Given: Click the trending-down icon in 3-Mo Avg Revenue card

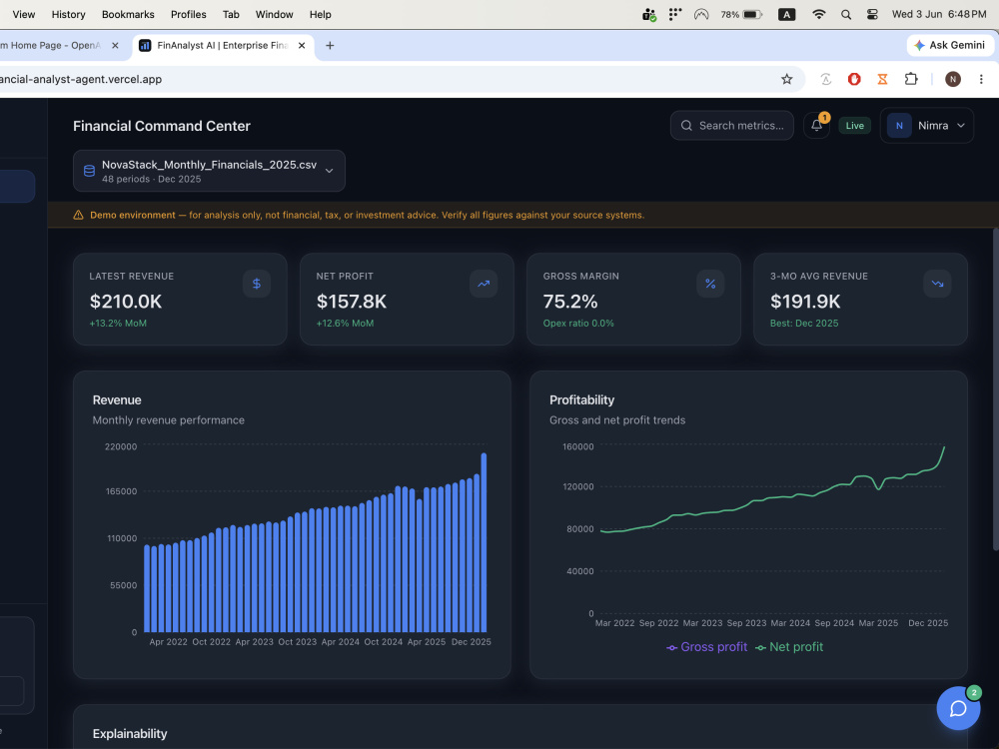Looking at the screenshot, I should tap(937, 284).
